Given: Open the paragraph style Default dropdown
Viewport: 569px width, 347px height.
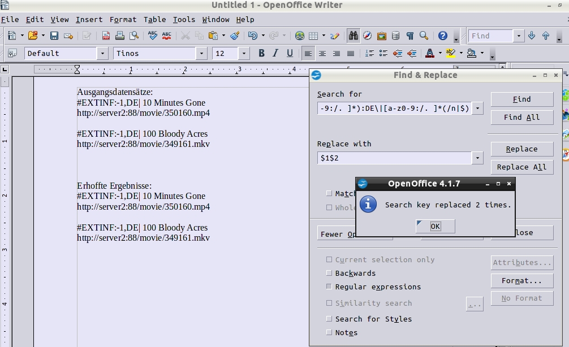Looking at the screenshot, I should pos(102,53).
